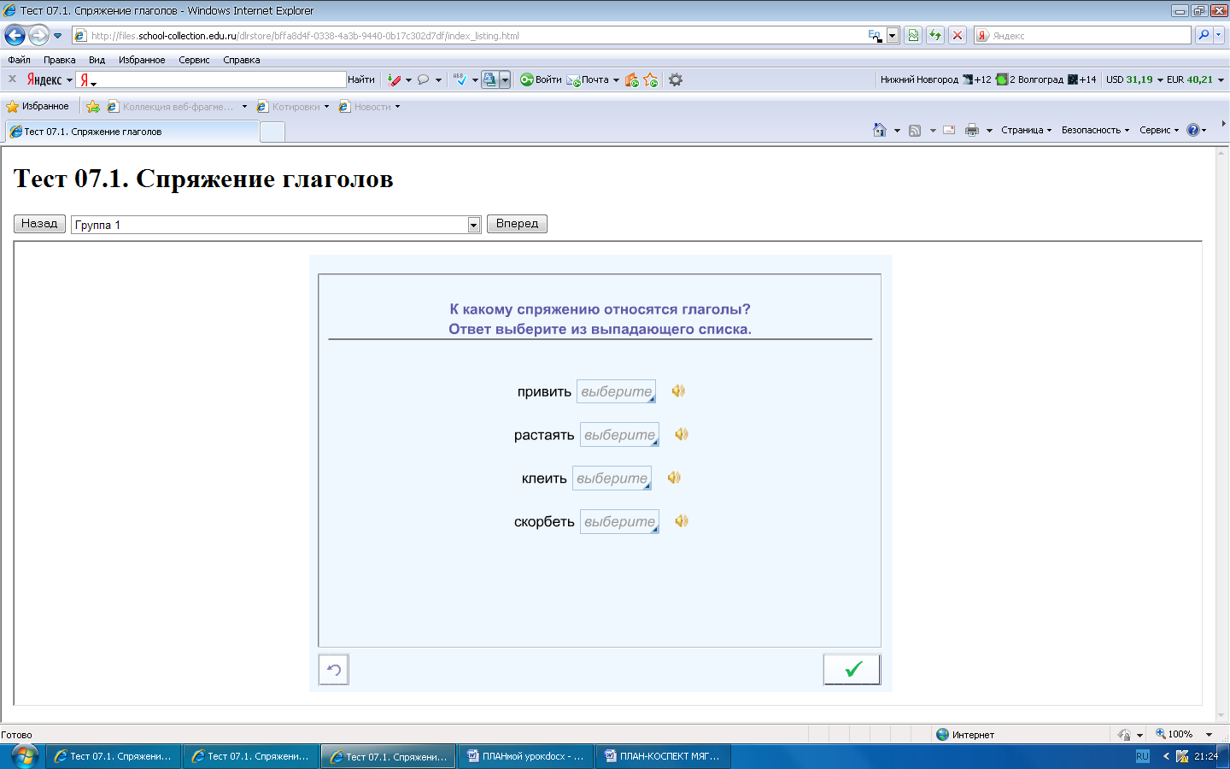This screenshot has width=1230, height=769.
Task: Click the green checkmark to verify answers
Action: [852, 670]
